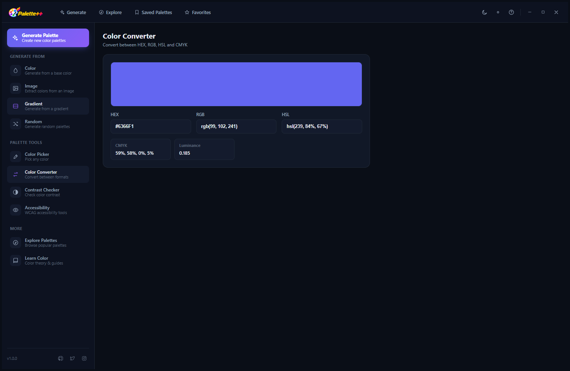Open Saved Palettes tab
Image resolution: width=570 pixels, height=371 pixels.
[153, 12]
